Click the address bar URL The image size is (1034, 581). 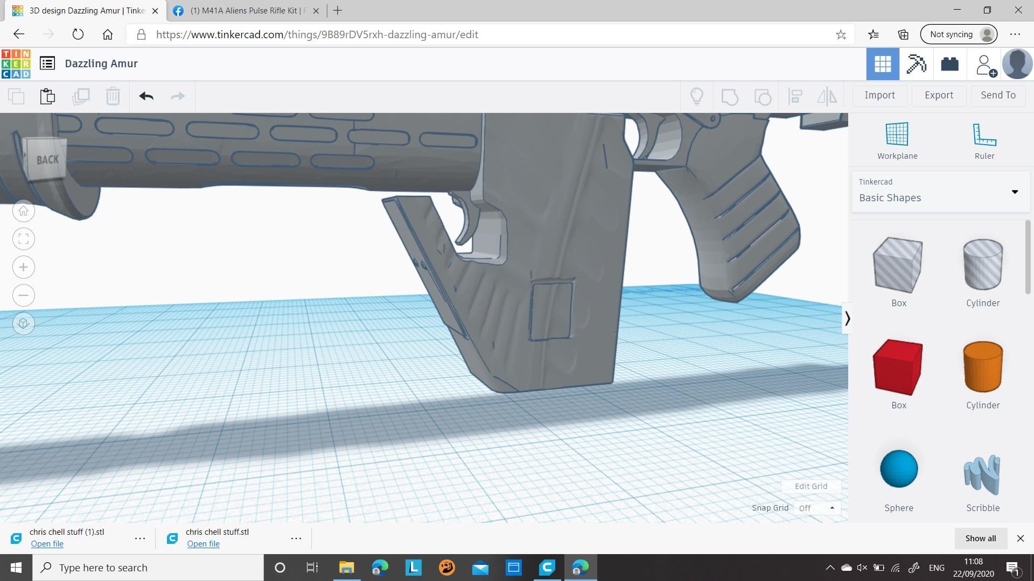click(317, 34)
